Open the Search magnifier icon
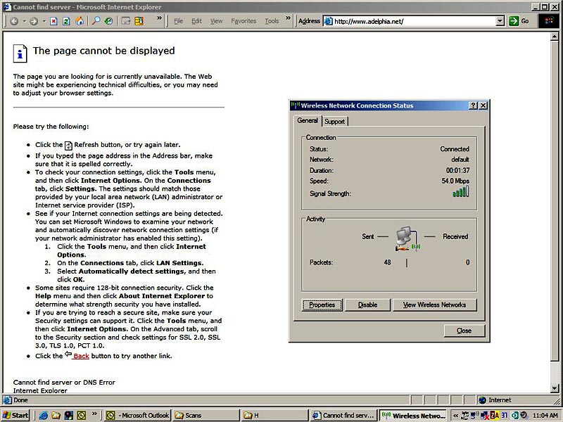Image resolution: width=563 pixels, height=422 pixels. pos(96,21)
